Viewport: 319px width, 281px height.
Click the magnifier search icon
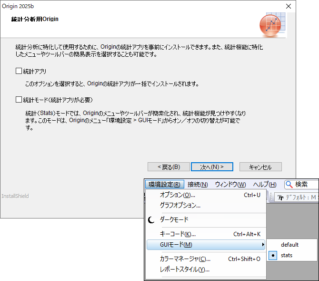289,185
